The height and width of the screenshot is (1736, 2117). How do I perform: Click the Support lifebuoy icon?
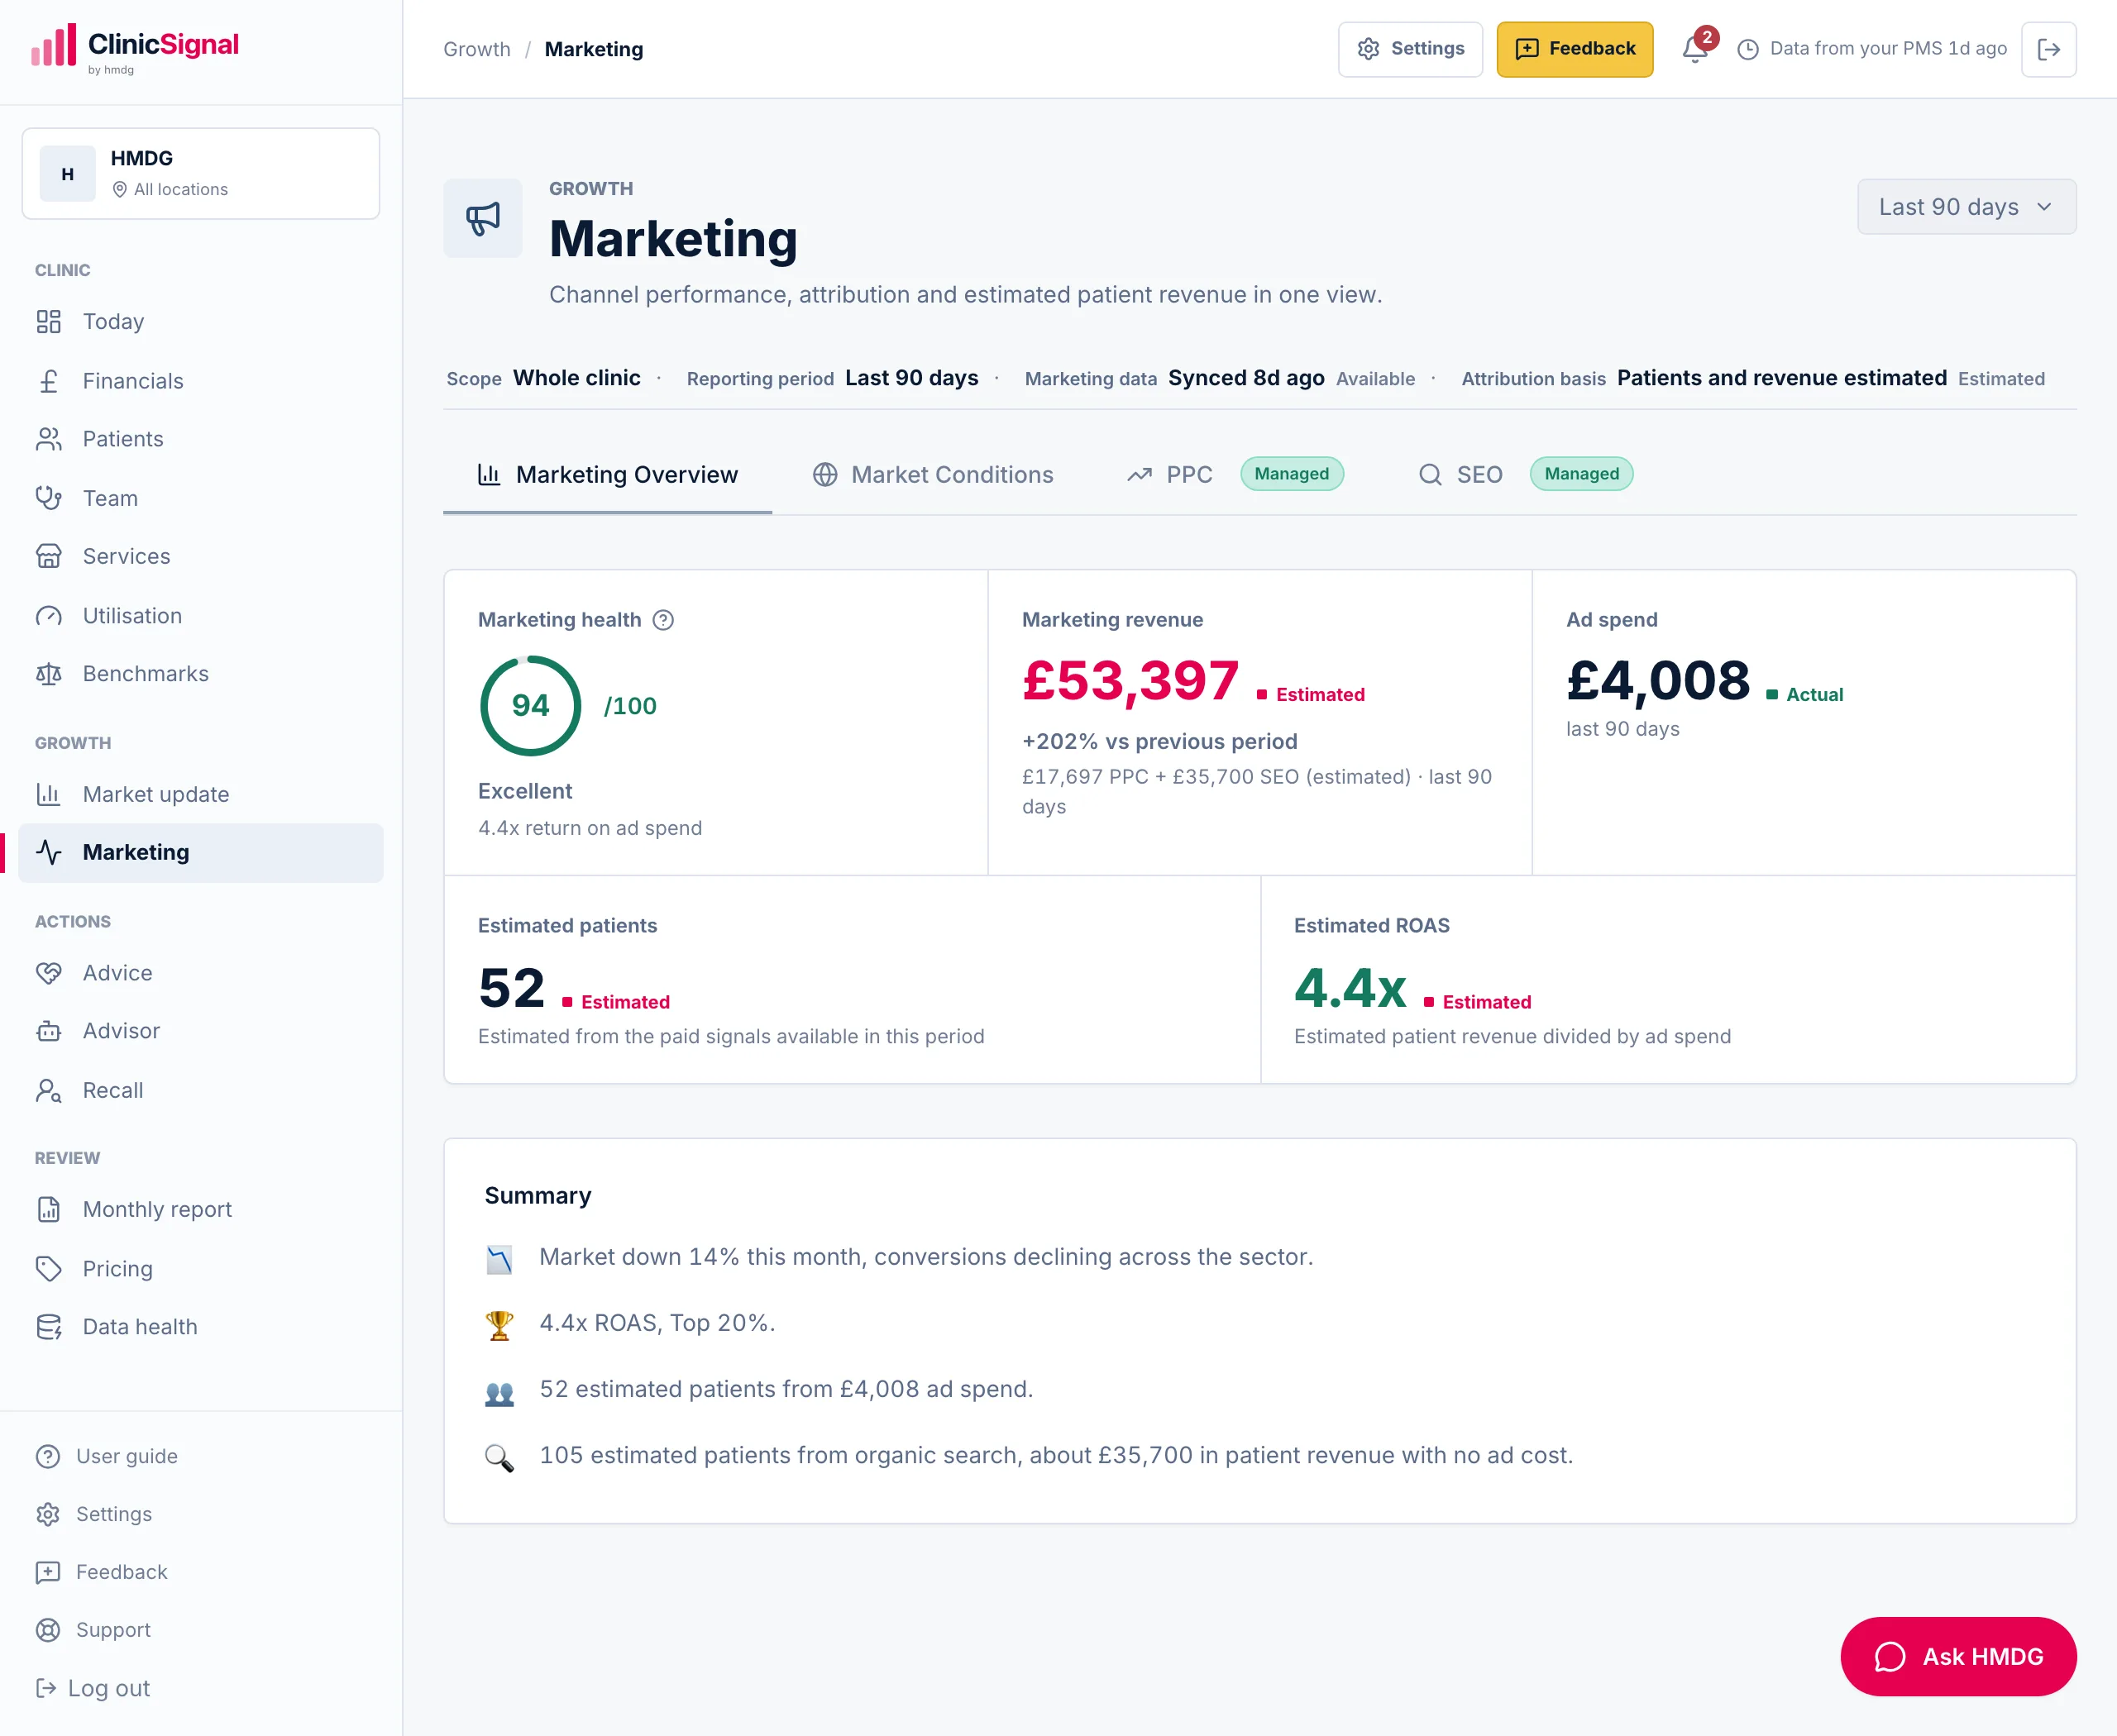point(48,1630)
